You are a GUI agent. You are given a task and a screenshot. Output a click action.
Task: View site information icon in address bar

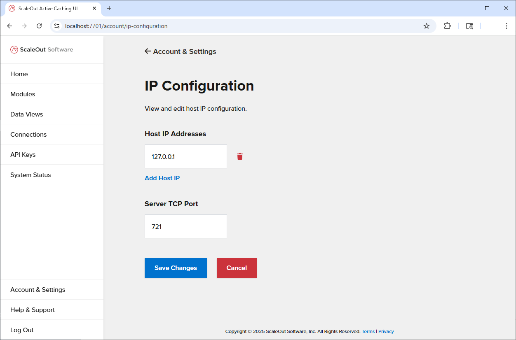[57, 26]
